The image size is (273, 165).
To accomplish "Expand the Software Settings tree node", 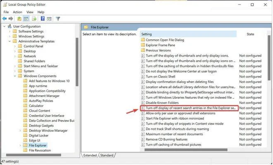I will pos(10,31).
